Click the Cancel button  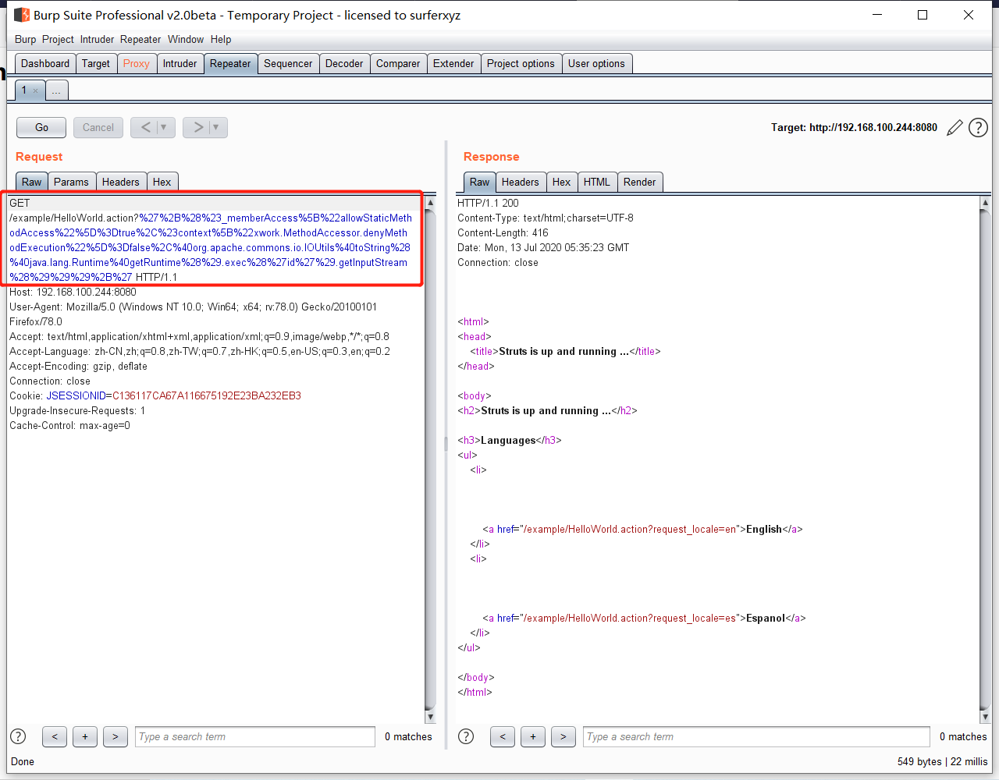point(98,127)
